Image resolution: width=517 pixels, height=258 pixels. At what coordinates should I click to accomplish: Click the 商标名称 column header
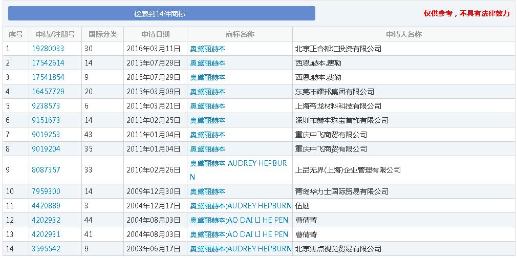click(x=240, y=34)
